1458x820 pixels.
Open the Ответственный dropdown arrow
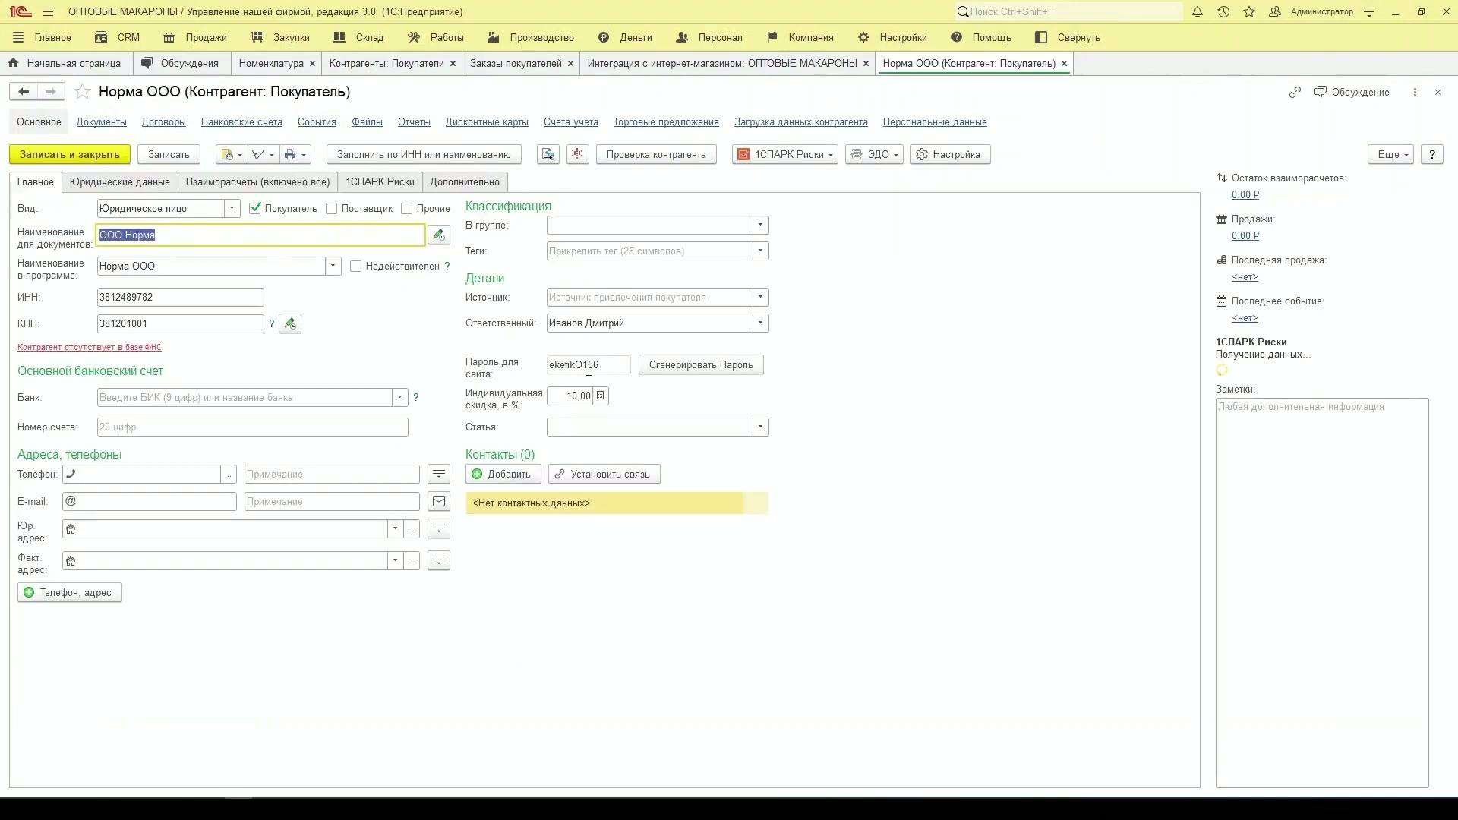tap(760, 323)
